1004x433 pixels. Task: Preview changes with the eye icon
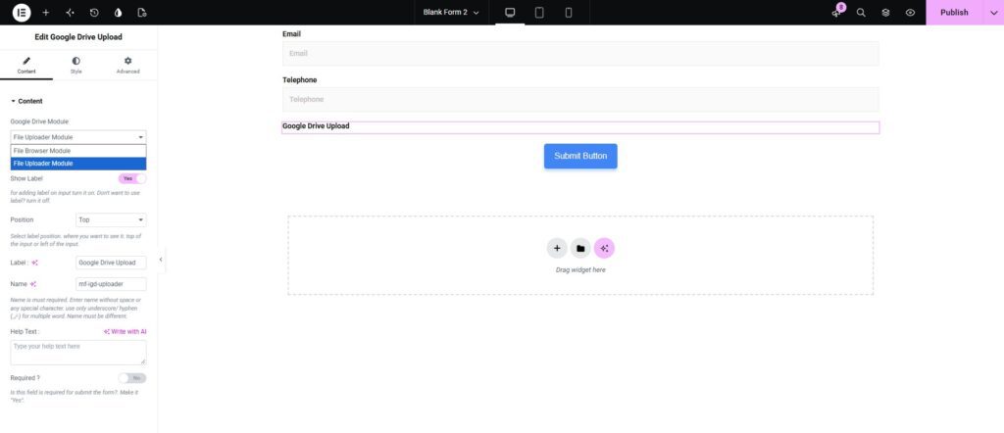pos(910,12)
